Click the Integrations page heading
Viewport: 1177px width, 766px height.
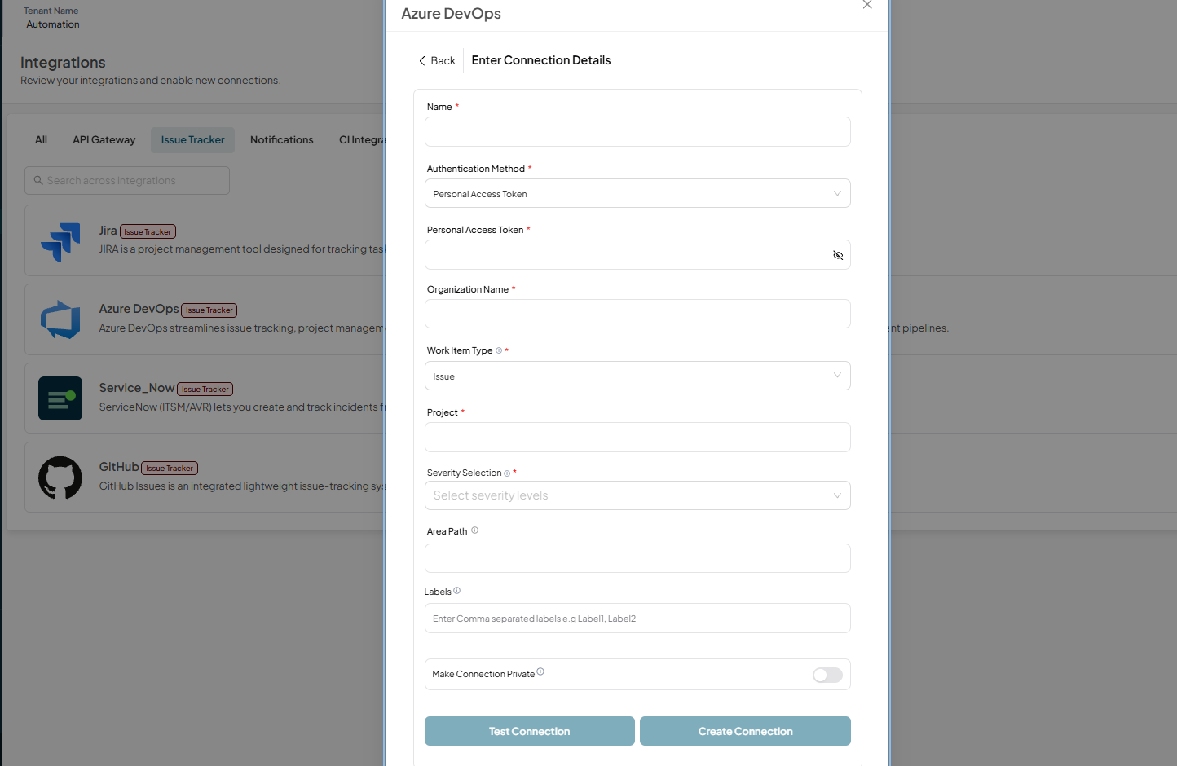[x=63, y=63]
